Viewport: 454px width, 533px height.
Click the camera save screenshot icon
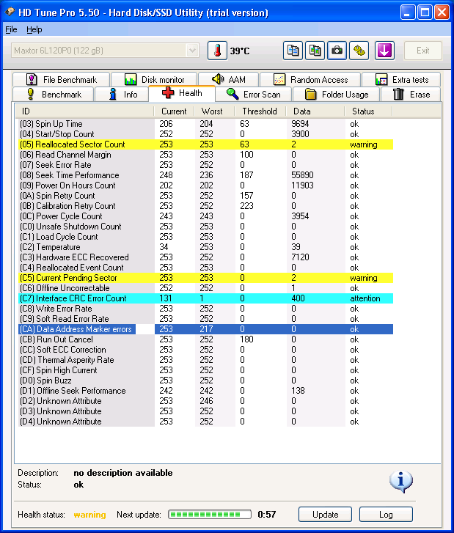(x=337, y=51)
